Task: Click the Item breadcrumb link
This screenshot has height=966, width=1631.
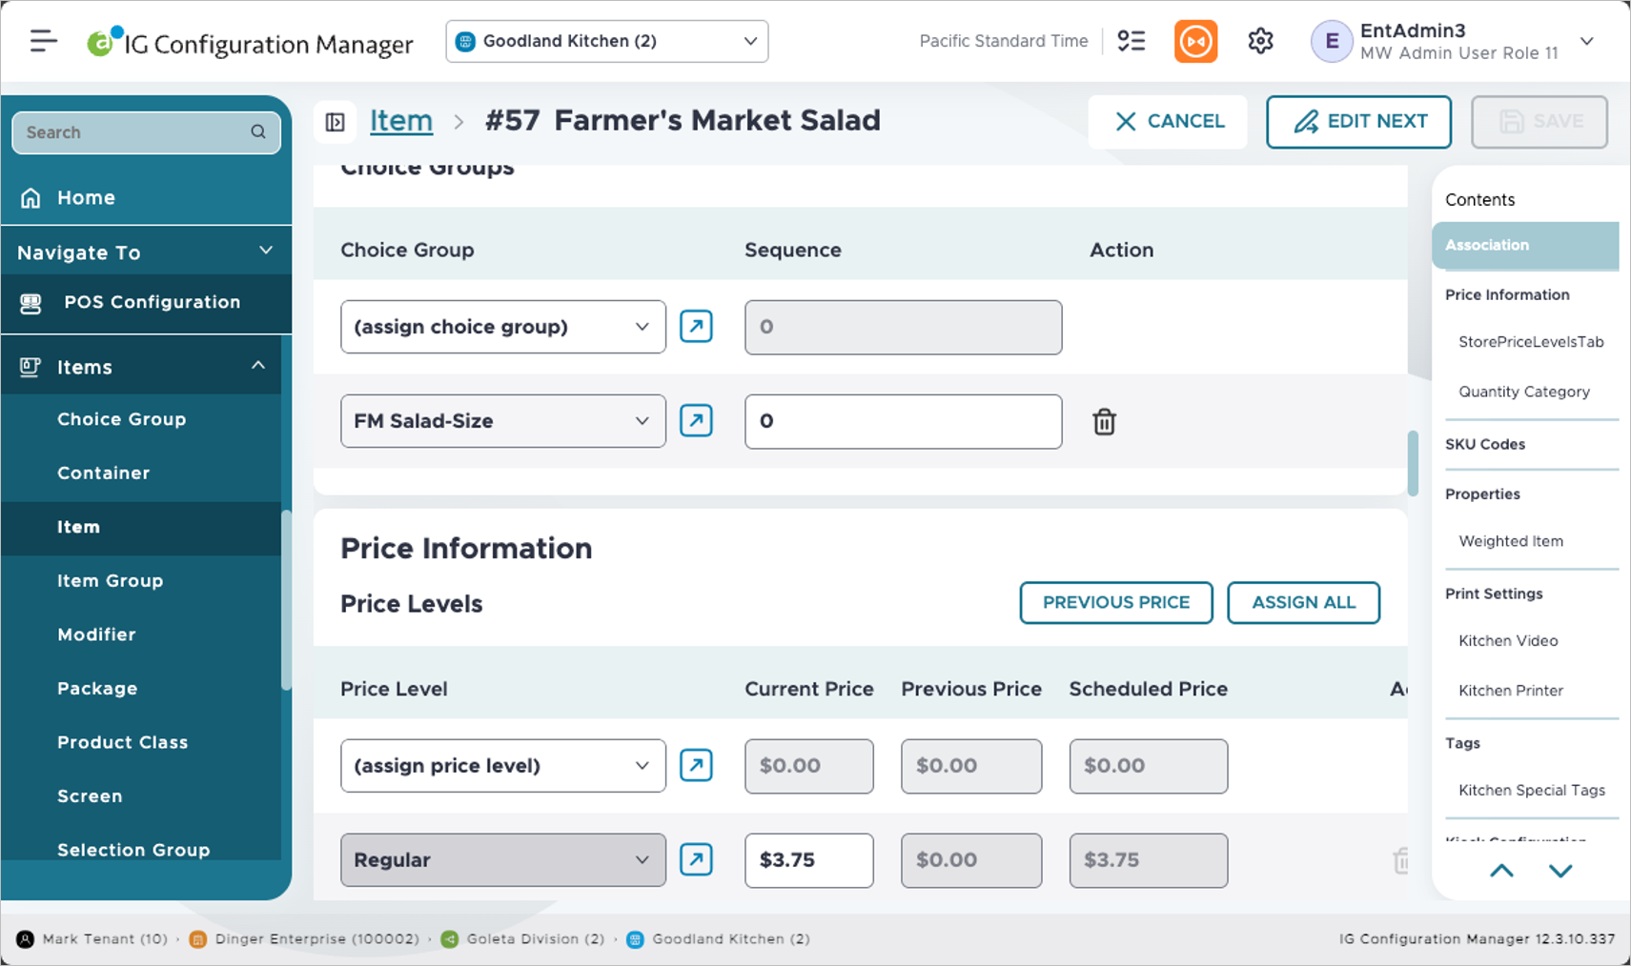Action: (400, 121)
